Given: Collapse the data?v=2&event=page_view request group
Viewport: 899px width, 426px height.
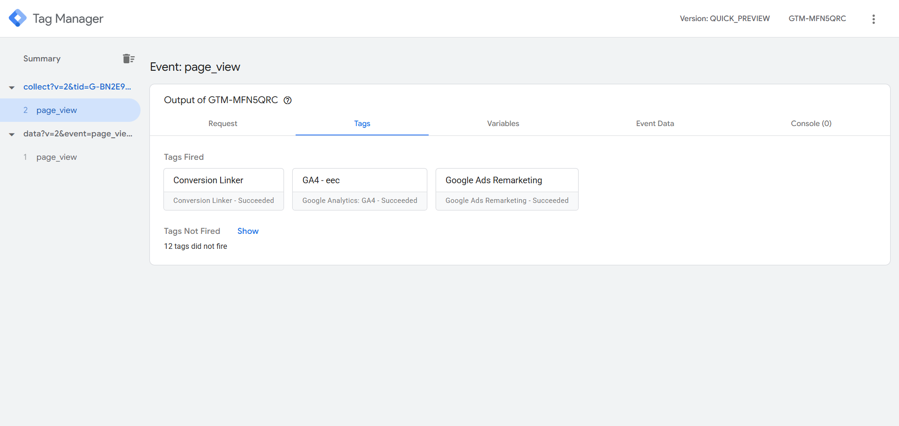Looking at the screenshot, I should click(12, 134).
